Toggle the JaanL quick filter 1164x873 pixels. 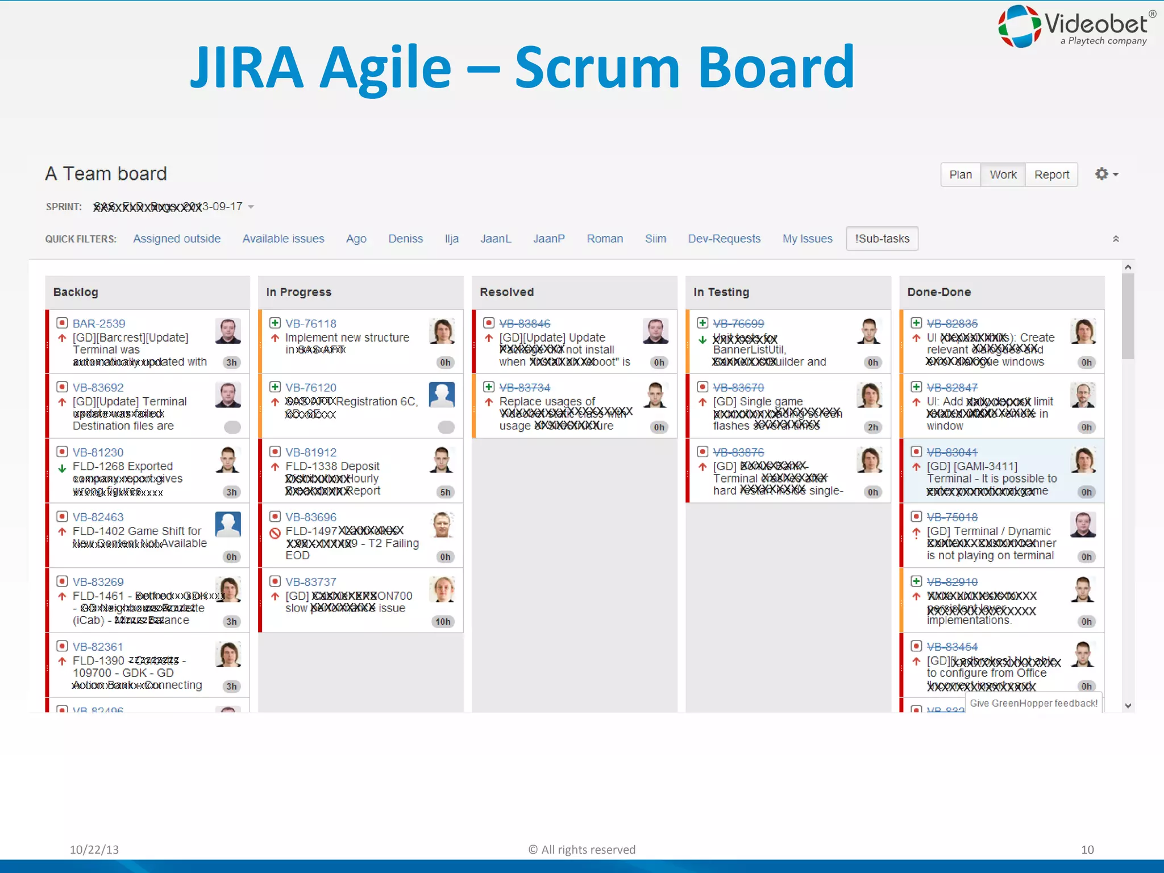(x=496, y=239)
